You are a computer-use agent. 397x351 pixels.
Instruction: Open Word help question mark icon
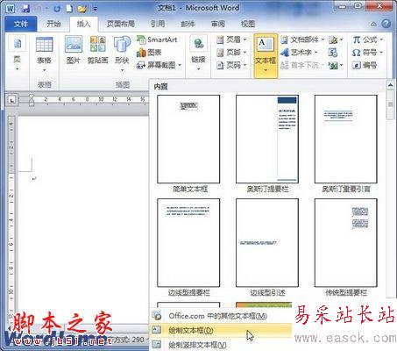coord(386,24)
